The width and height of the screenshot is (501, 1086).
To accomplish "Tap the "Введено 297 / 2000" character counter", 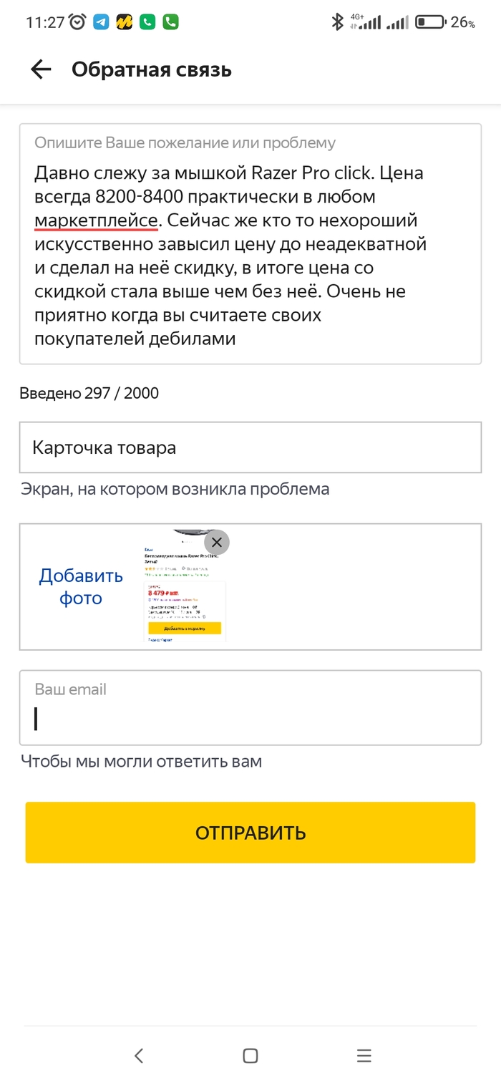I will click(x=89, y=393).
